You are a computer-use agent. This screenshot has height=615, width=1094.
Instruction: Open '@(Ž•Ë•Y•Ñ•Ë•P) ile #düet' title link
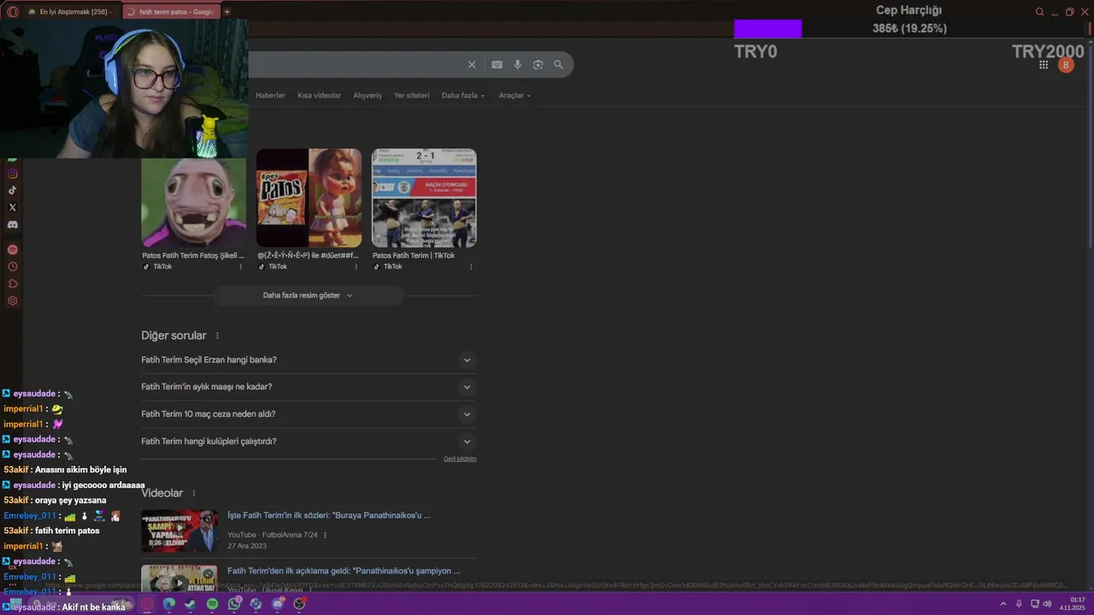308,255
